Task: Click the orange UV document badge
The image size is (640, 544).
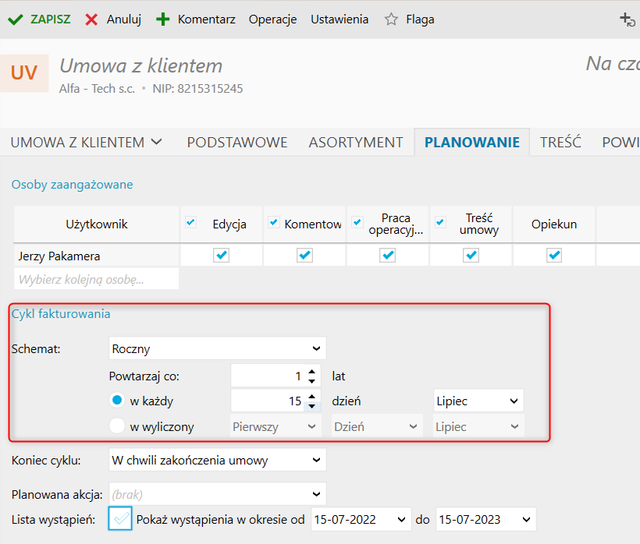Action: pyautogui.click(x=24, y=73)
